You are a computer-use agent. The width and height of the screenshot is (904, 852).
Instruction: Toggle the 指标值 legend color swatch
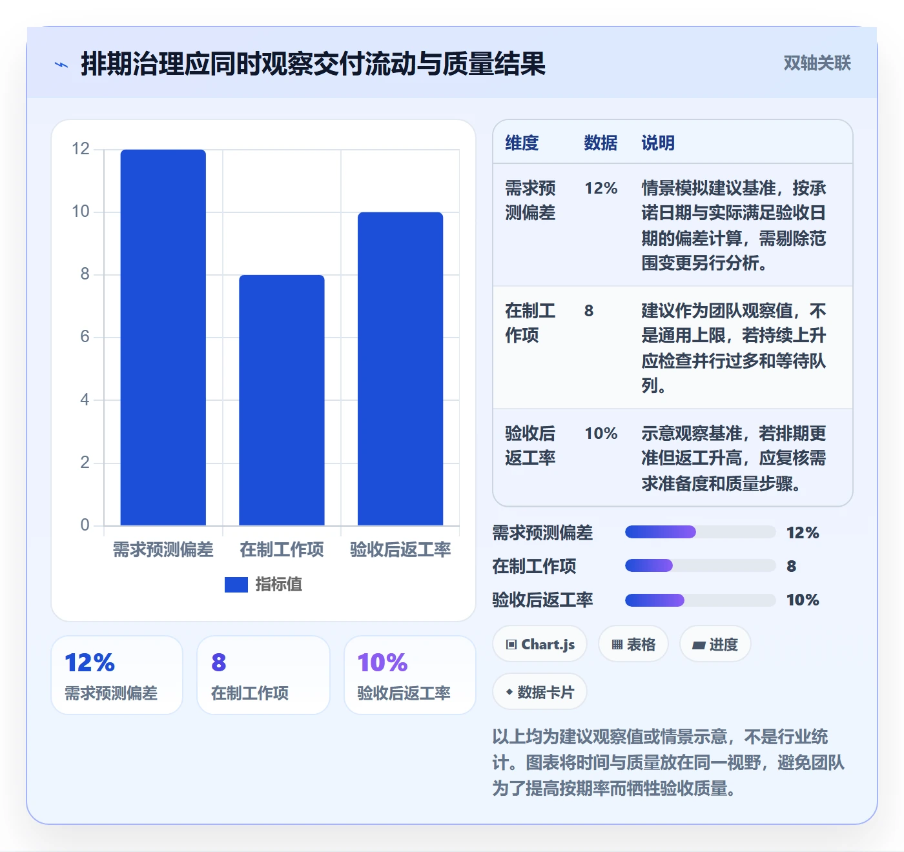click(x=236, y=585)
